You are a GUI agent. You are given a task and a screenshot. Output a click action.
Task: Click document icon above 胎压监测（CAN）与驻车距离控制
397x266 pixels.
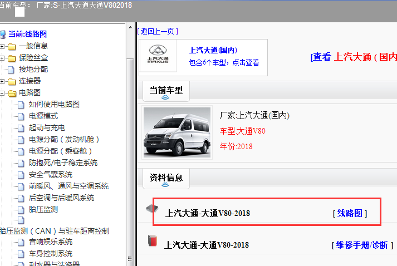21,220
